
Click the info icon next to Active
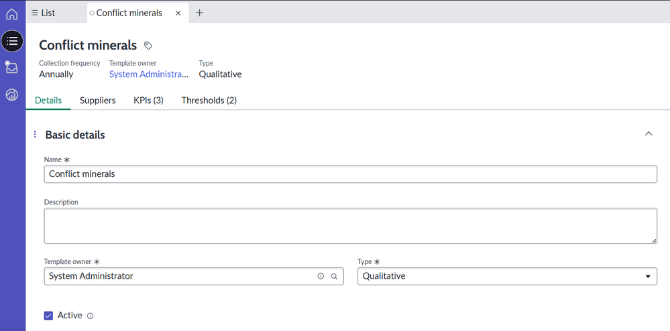point(91,316)
